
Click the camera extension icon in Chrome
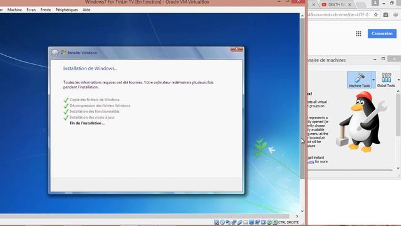click(x=386, y=14)
